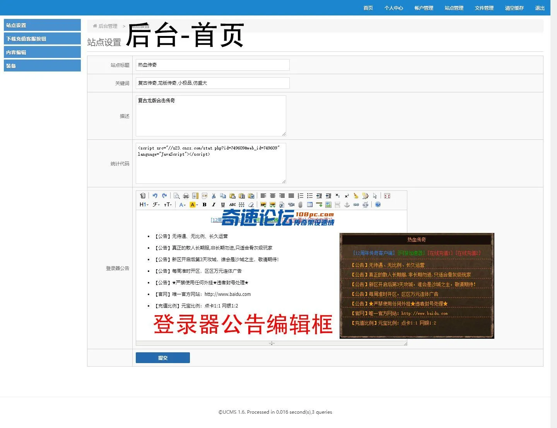Image resolution: width=557 pixels, height=428 pixels.
Task: Click the Redo icon in editor toolbar
Action: click(164, 196)
